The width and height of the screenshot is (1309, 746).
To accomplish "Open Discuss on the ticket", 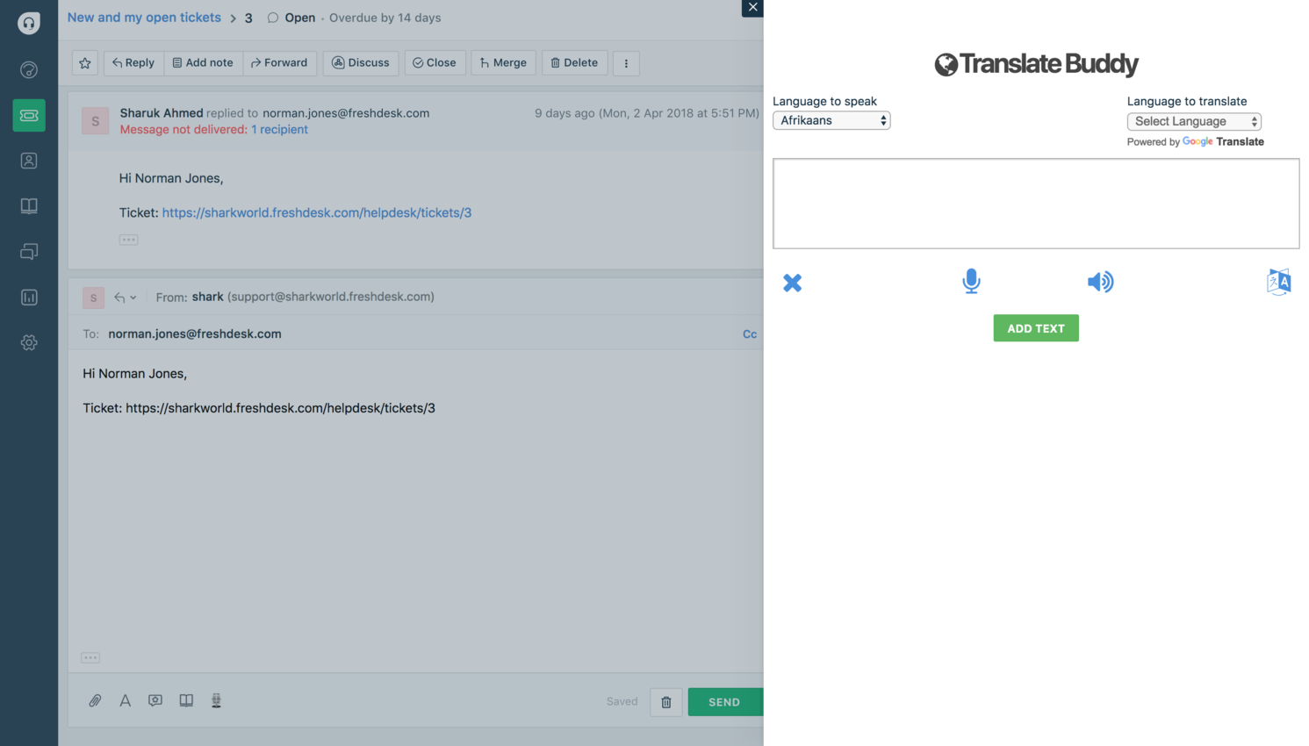I will 361,63.
